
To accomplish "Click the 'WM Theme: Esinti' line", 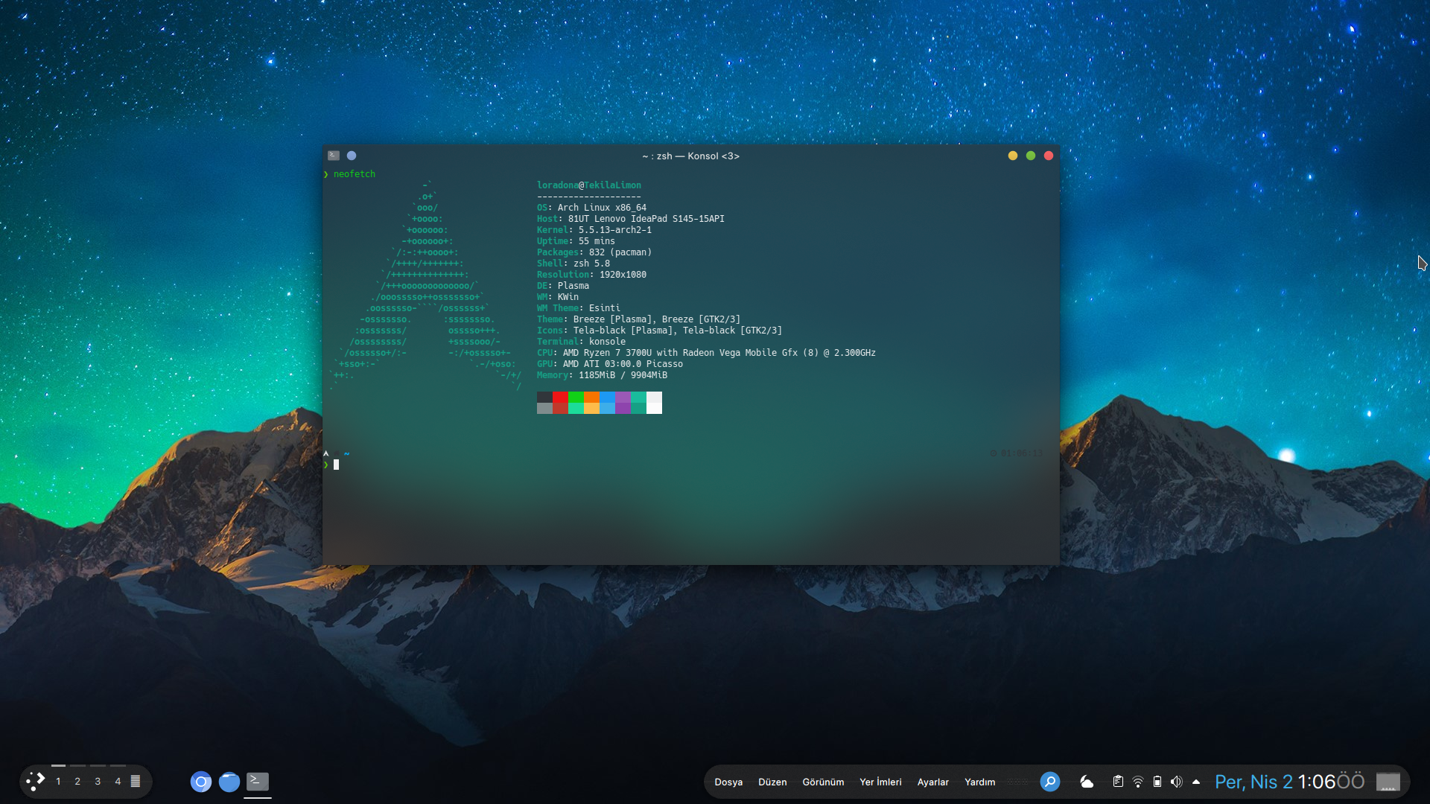I will pyautogui.click(x=579, y=308).
